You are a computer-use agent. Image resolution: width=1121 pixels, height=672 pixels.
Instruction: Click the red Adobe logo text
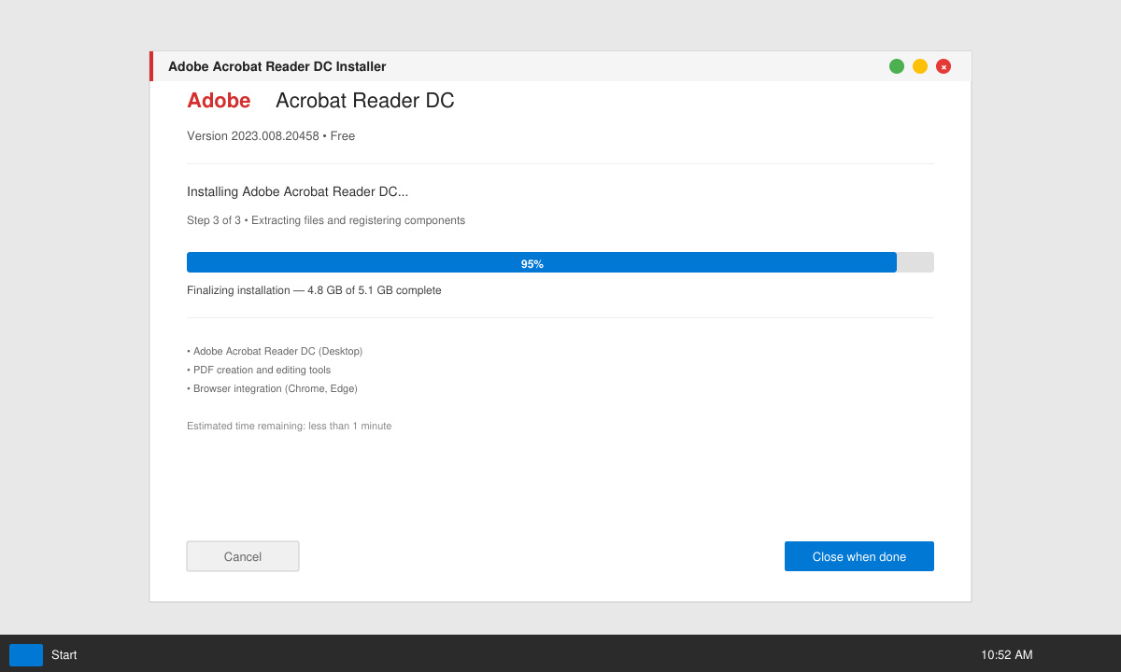tap(219, 101)
